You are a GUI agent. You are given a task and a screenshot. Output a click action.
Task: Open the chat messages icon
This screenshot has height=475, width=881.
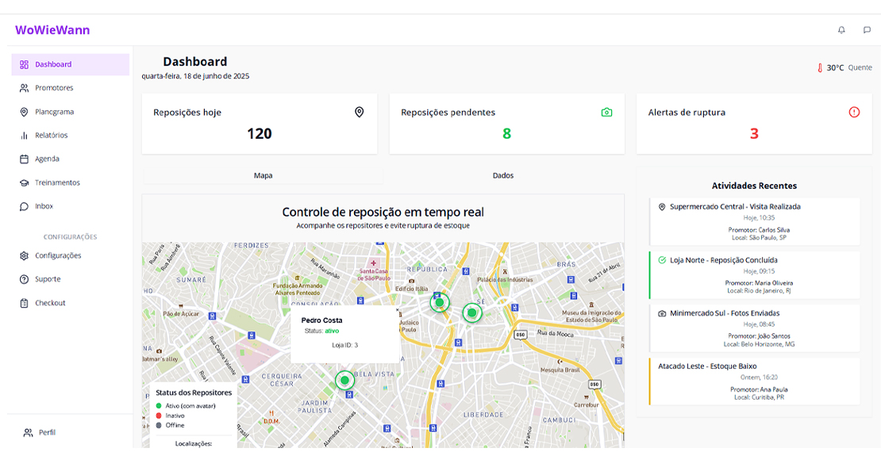(867, 30)
